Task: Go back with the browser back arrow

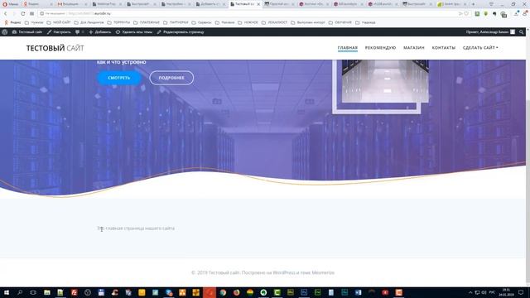Action: pyautogui.click(x=6, y=13)
